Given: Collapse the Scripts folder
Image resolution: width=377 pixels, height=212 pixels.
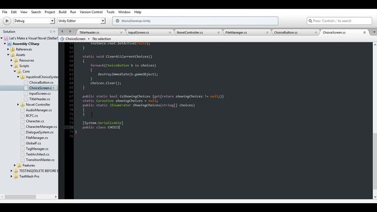Looking at the screenshot, I should point(12,66).
